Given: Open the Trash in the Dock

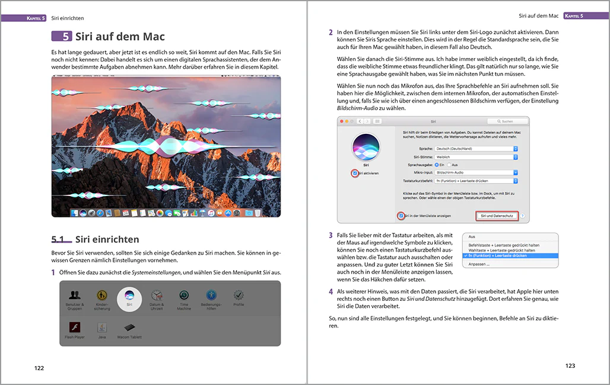Looking at the screenshot, I should pyautogui.click(x=258, y=213).
